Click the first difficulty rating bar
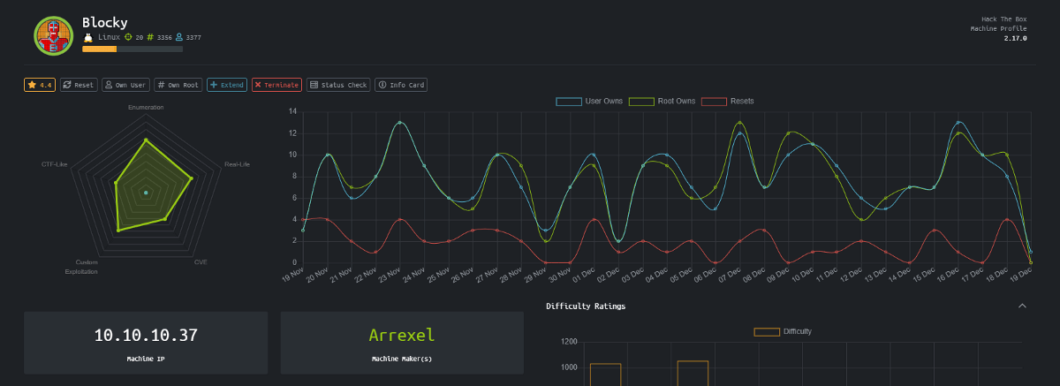Viewport: 1060px width, 386px height. point(605,375)
